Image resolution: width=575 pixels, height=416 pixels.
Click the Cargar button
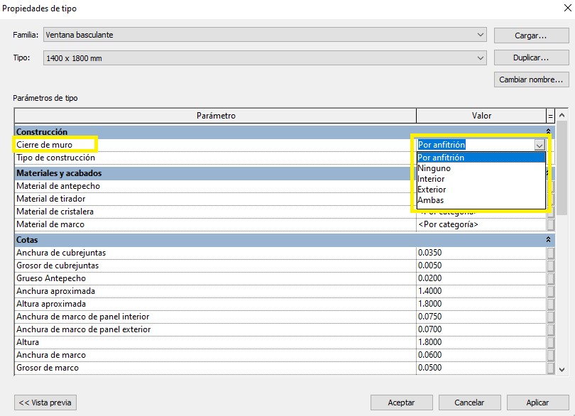tap(531, 35)
